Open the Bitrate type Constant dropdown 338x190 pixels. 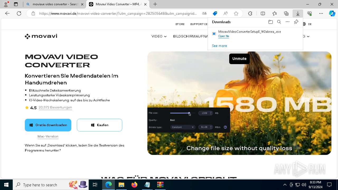183,127
